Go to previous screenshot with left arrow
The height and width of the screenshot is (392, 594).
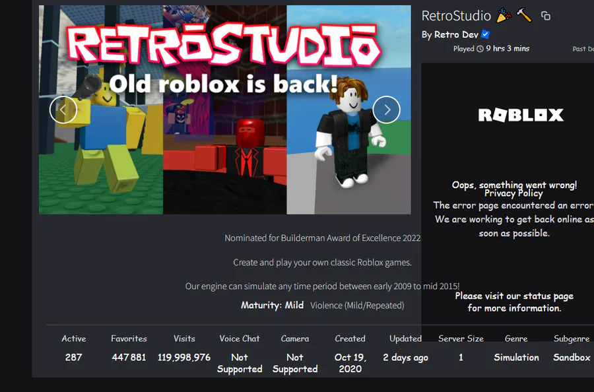pos(63,110)
